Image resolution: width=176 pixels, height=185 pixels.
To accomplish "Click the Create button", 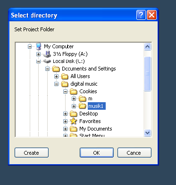I will point(32,153).
